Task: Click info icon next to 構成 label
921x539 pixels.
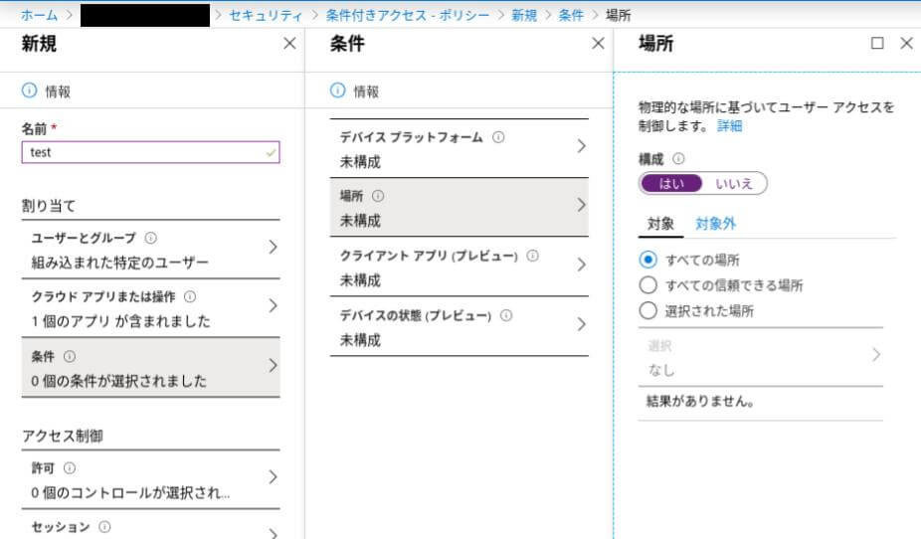Action: [x=678, y=159]
